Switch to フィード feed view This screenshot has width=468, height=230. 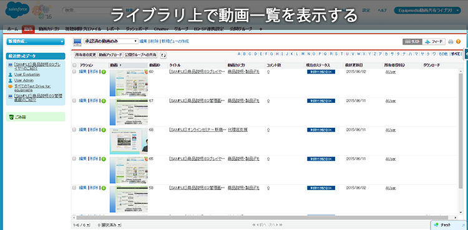pos(434,42)
